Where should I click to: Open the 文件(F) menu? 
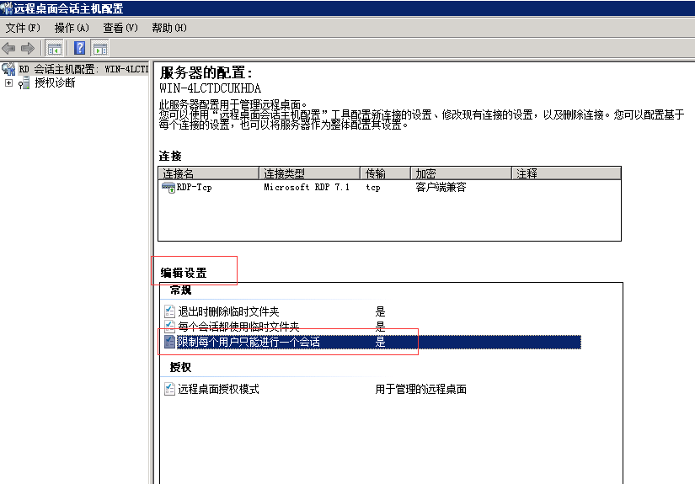pyautogui.click(x=23, y=28)
